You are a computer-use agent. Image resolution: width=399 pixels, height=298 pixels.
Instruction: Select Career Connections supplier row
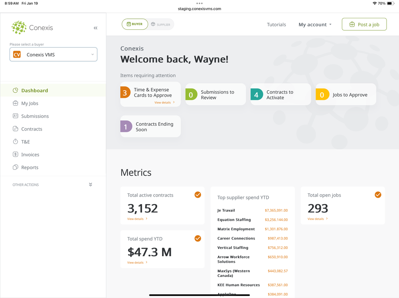[x=253, y=238]
